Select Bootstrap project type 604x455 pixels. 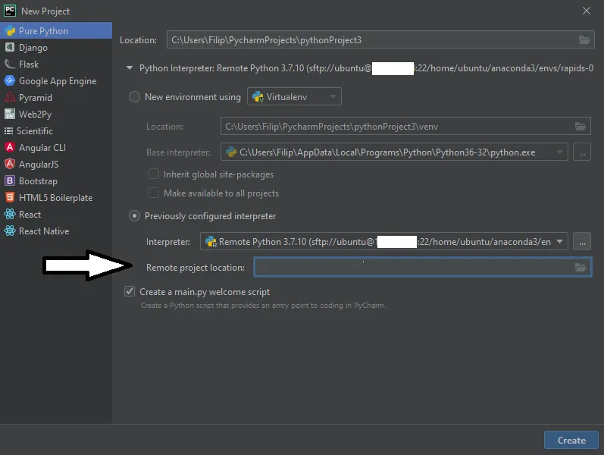coord(56,180)
